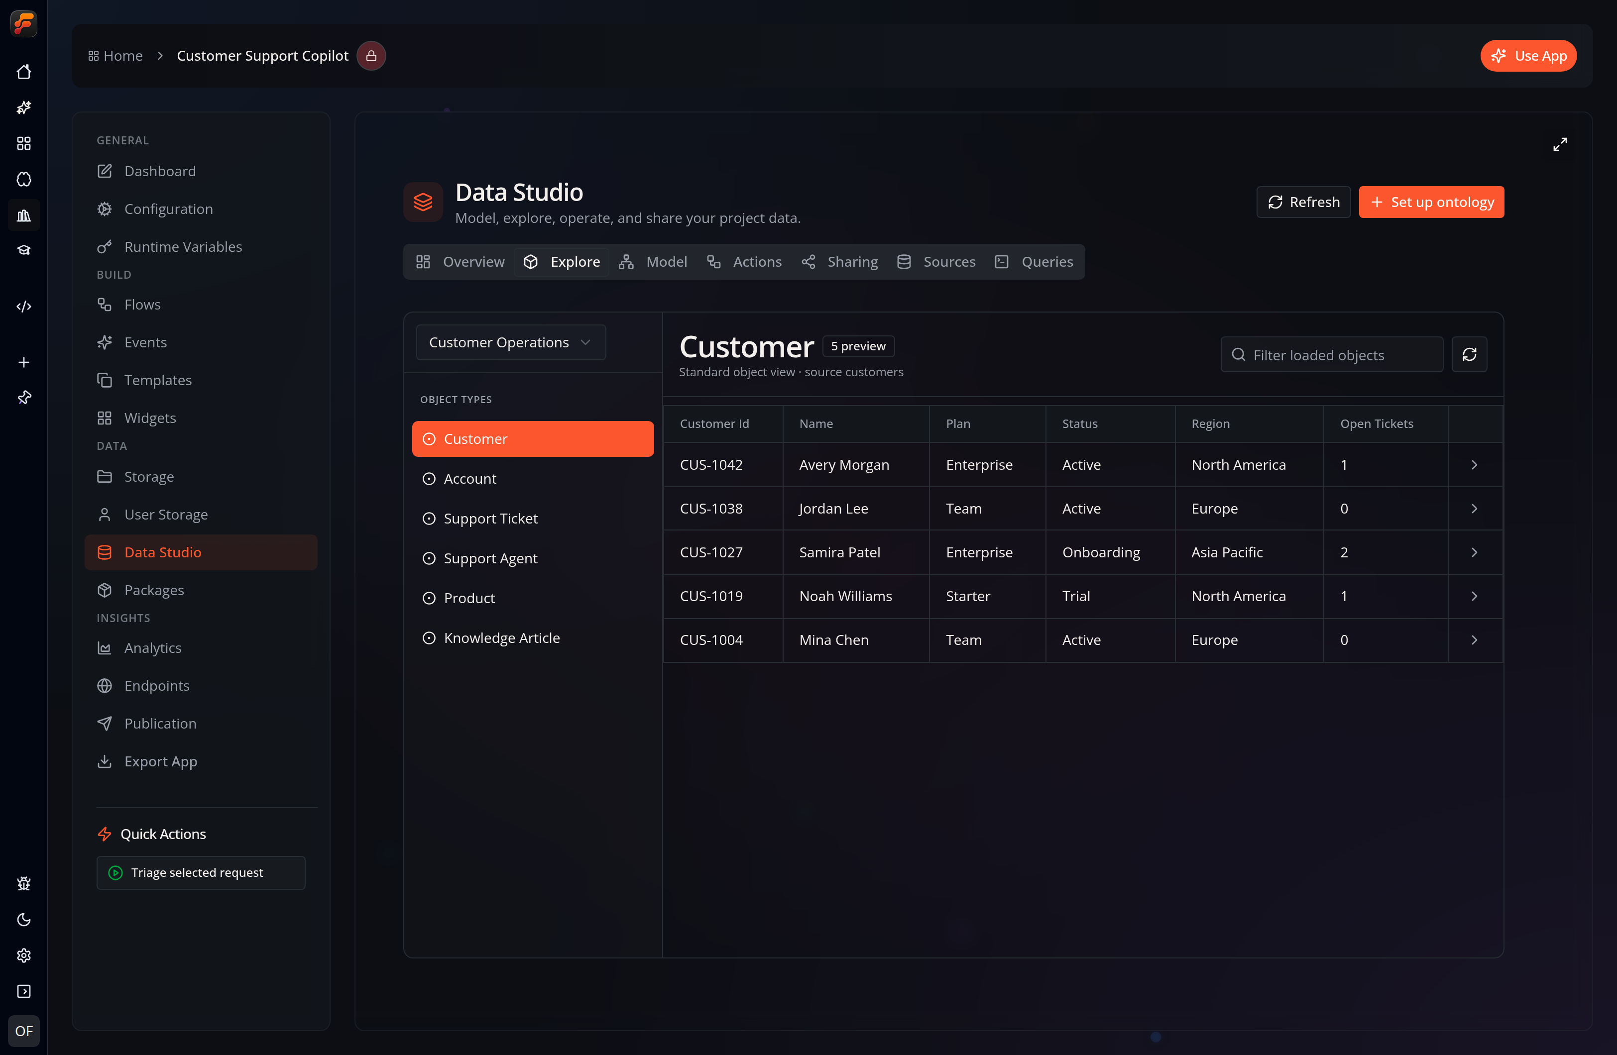1617x1055 pixels.
Task: Expand the CUS-1019 row chevron
Action: pyautogui.click(x=1474, y=597)
